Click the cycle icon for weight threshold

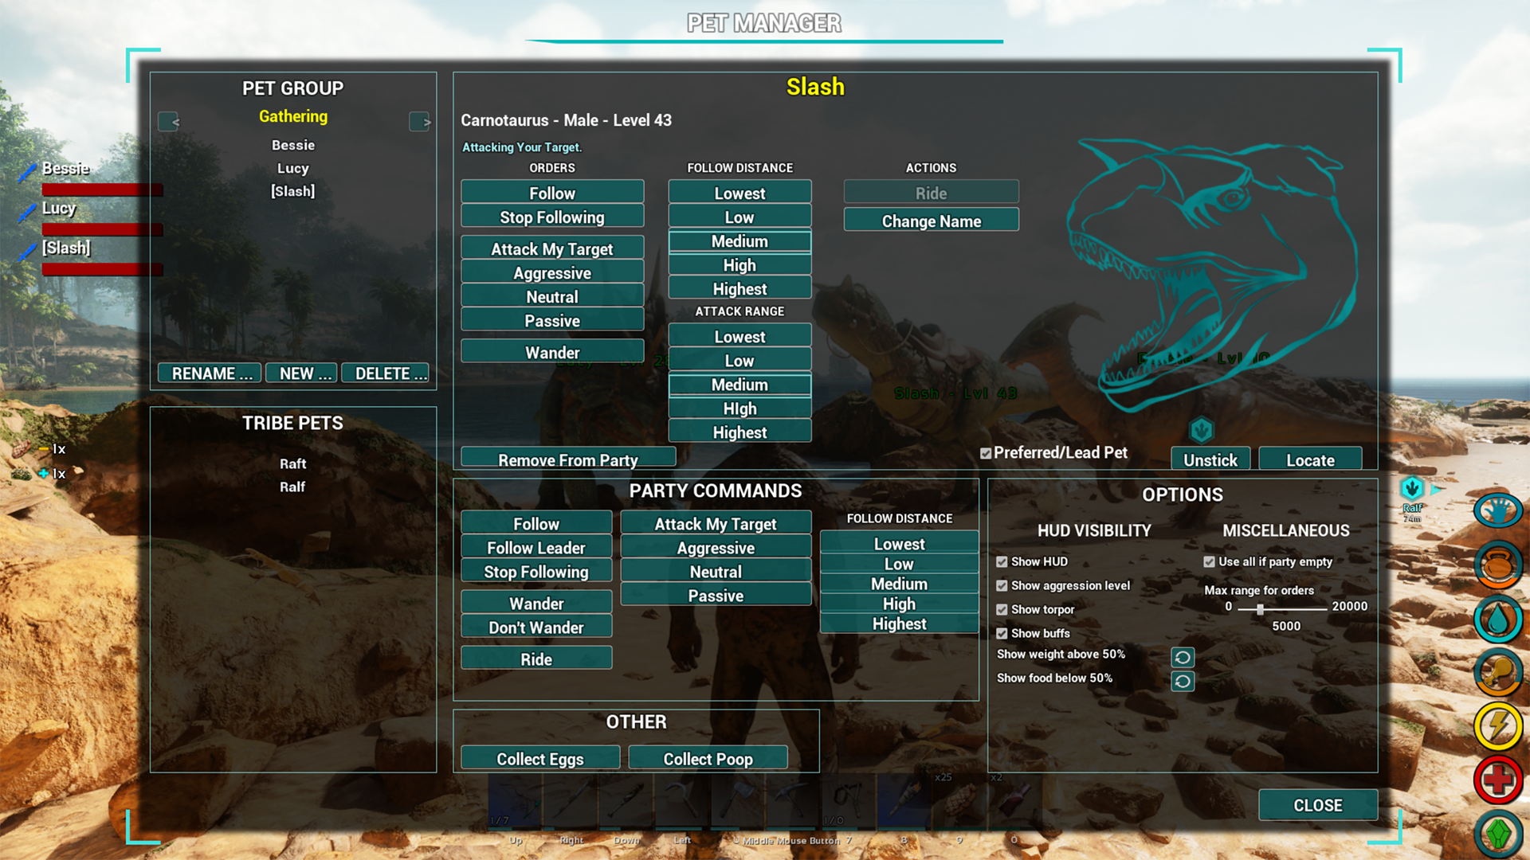point(1183,657)
